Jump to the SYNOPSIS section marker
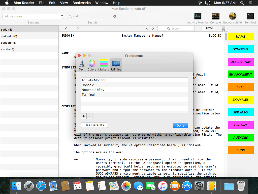 click(241, 49)
